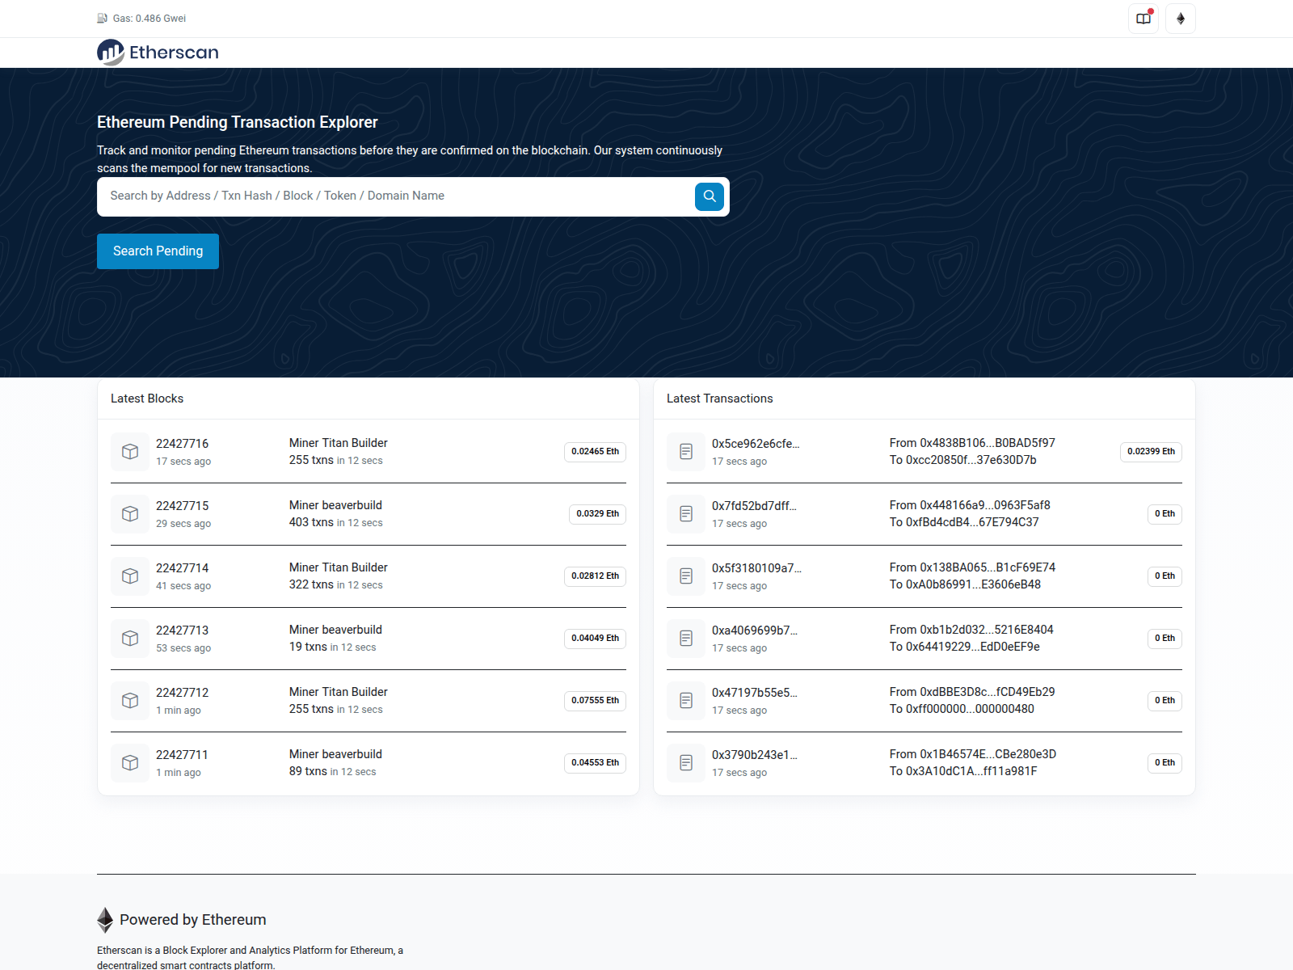This screenshot has height=970, width=1293.
Task: Select the block cube icon for block 22427716
Action: tap(129, 451)
